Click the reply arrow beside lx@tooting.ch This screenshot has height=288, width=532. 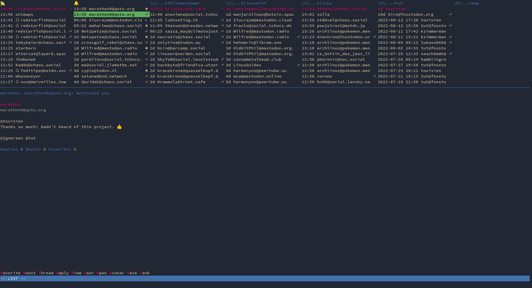pos(222,20)
